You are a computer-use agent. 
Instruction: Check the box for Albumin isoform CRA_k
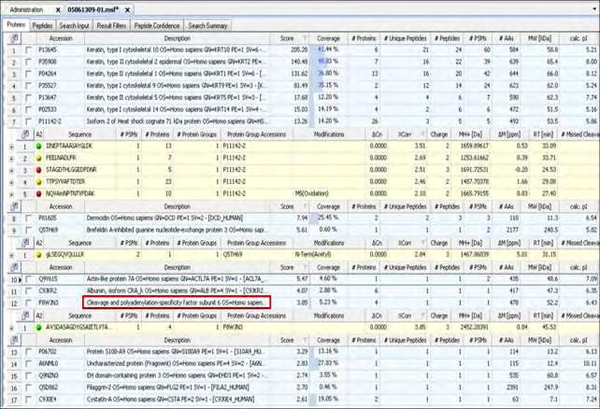28,290
